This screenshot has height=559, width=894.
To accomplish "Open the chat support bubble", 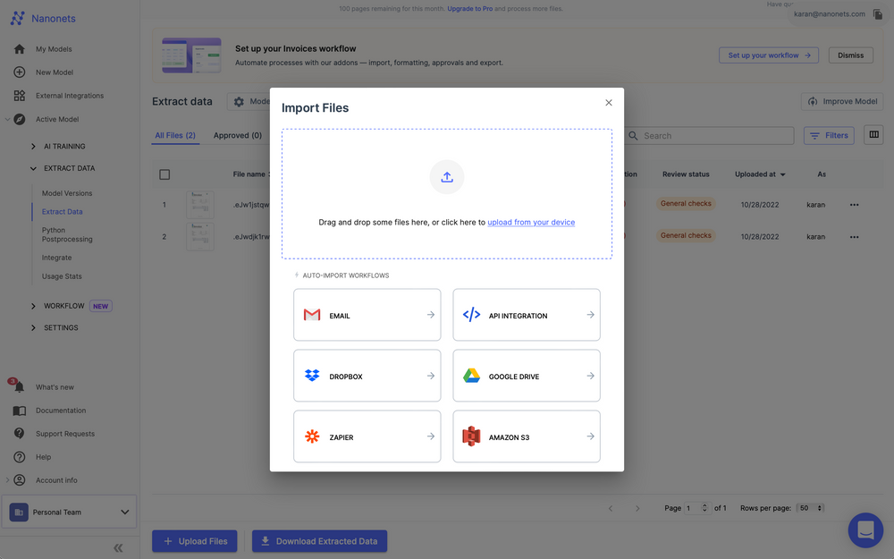I will pyautogui.click(x=864, y=529).
